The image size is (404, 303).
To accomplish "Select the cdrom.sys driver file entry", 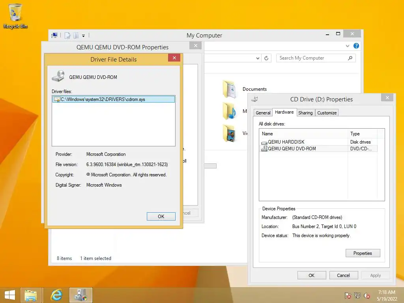I will tap(114, 99).
